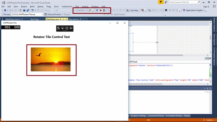Collapse the designer pane icon
The width and height of the screenshot is (217, 122).
coord(210,58)
